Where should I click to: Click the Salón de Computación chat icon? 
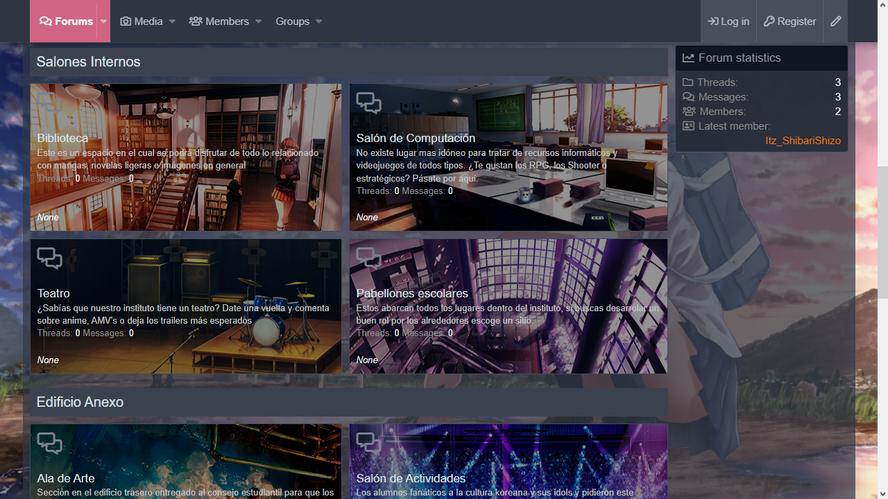click(368, 103)
